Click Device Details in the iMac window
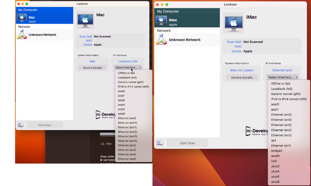 pos(242,78)
